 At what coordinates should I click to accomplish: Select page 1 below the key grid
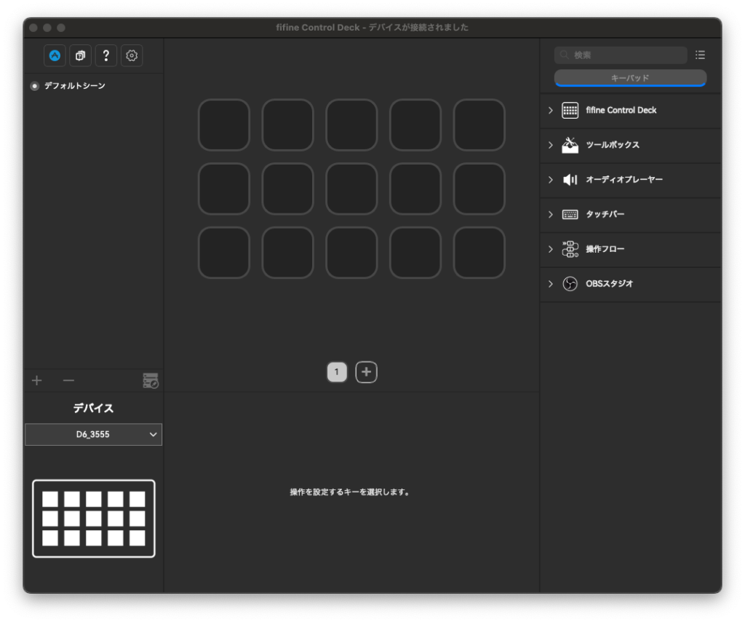click(337, 371)
